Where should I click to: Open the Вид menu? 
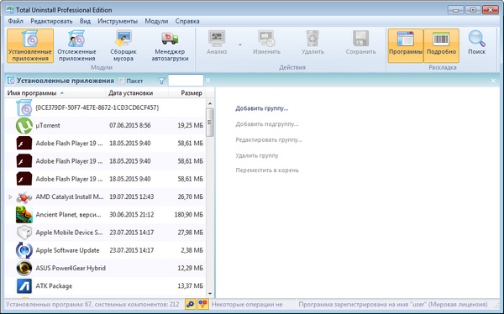tap(85, 21)
